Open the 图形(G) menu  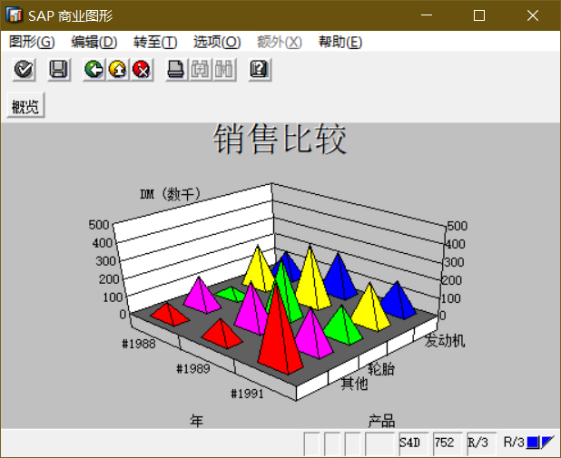coord(32,42)
